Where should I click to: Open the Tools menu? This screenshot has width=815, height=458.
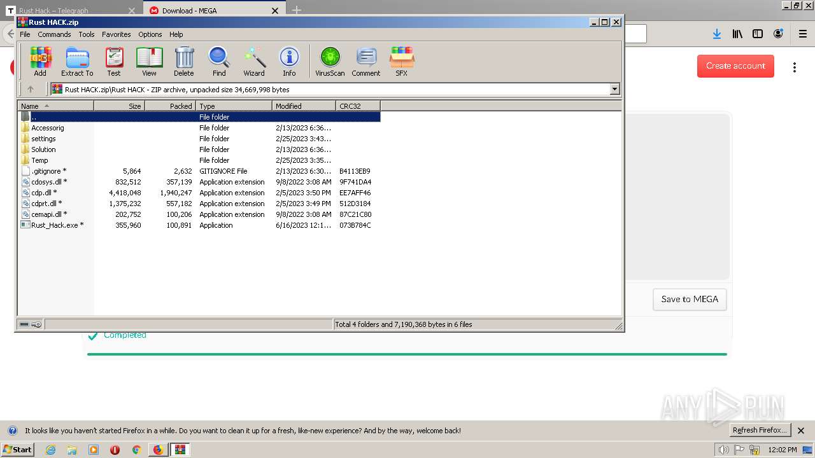[87, 34]
